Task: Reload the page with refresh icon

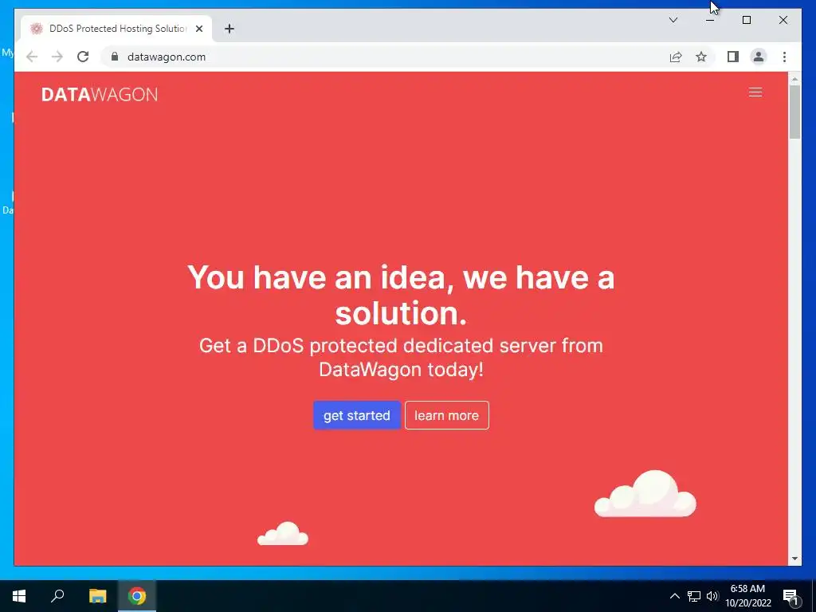Action: click(x=83, y=57)
